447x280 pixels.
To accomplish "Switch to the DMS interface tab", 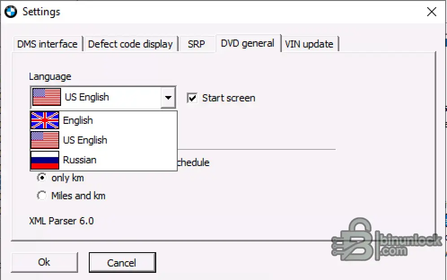I will point(47,44).
